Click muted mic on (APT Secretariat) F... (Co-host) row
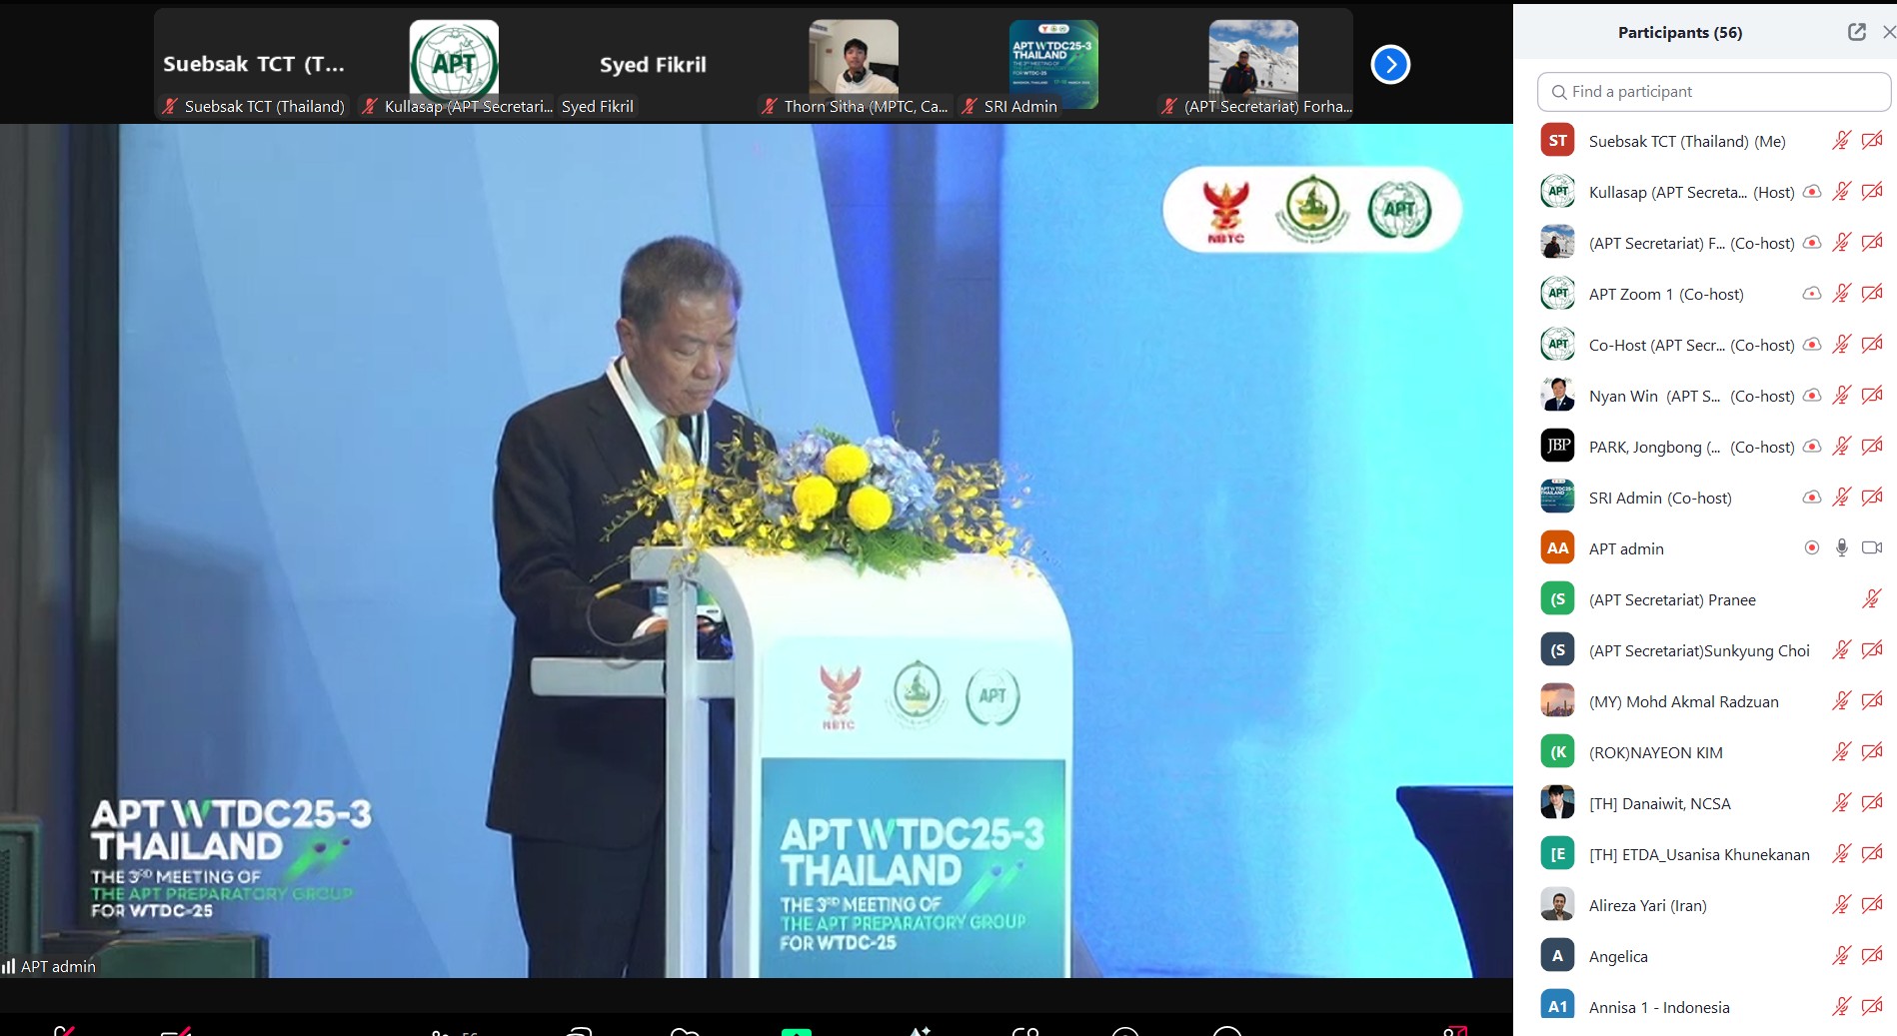1897x1036 pixels. coord(1841,243)
